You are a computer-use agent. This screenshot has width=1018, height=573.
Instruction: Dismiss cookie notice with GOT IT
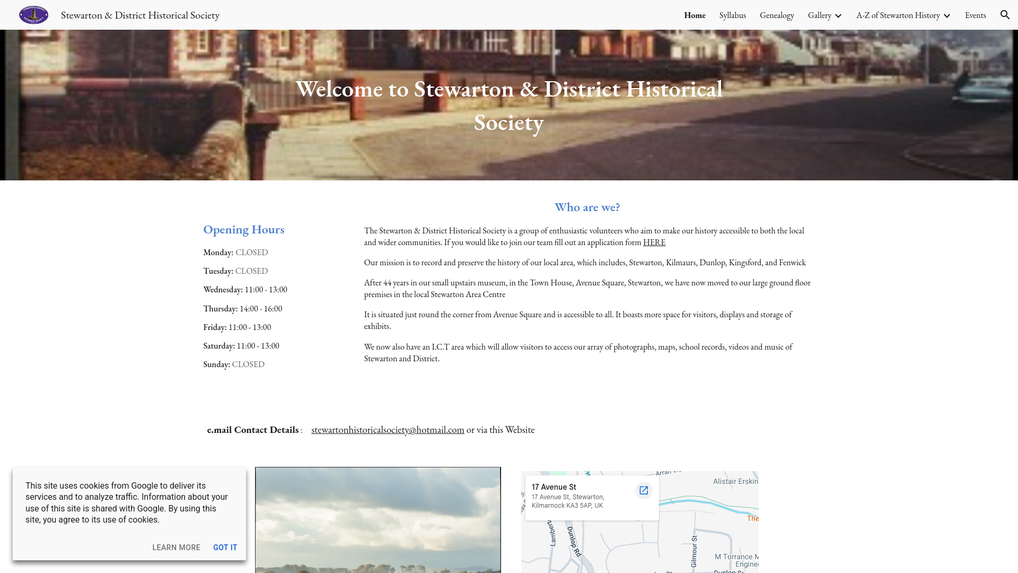(225, 548)
